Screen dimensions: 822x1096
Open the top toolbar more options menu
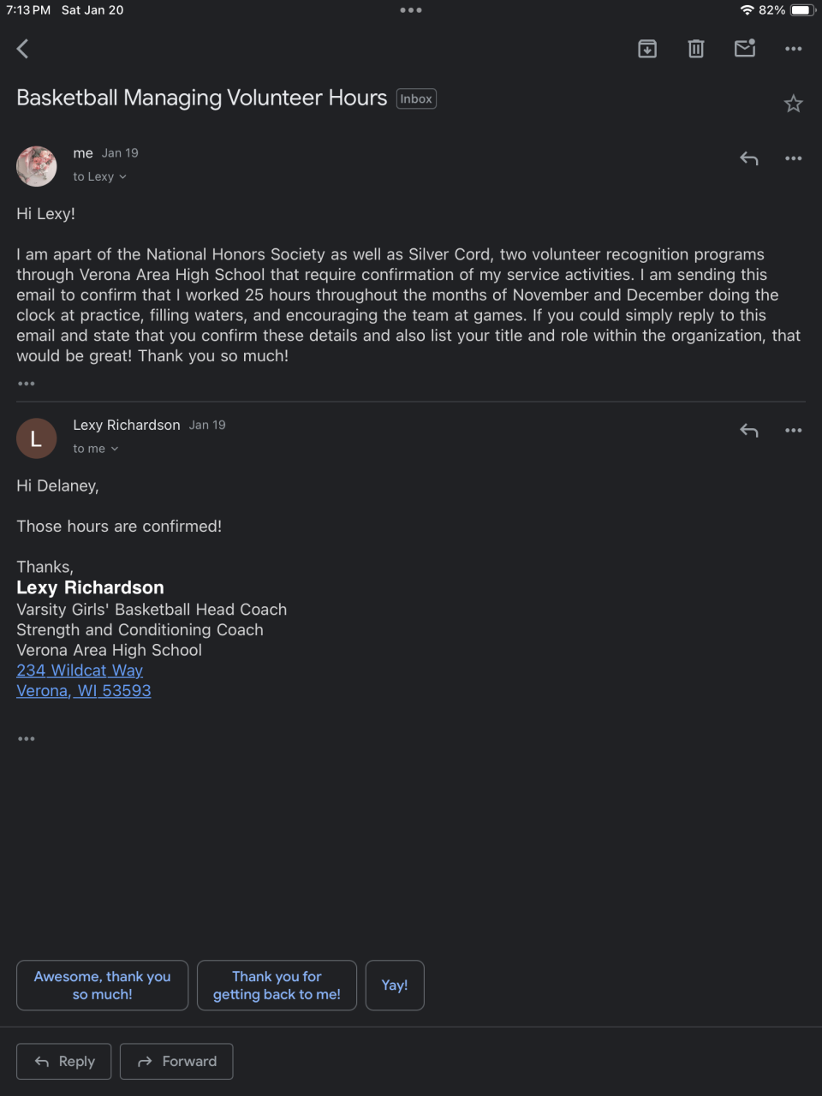pos(794,49)
